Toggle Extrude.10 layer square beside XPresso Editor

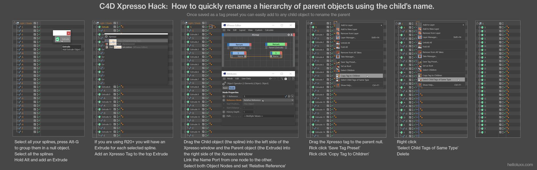click(x=203, y=102)
